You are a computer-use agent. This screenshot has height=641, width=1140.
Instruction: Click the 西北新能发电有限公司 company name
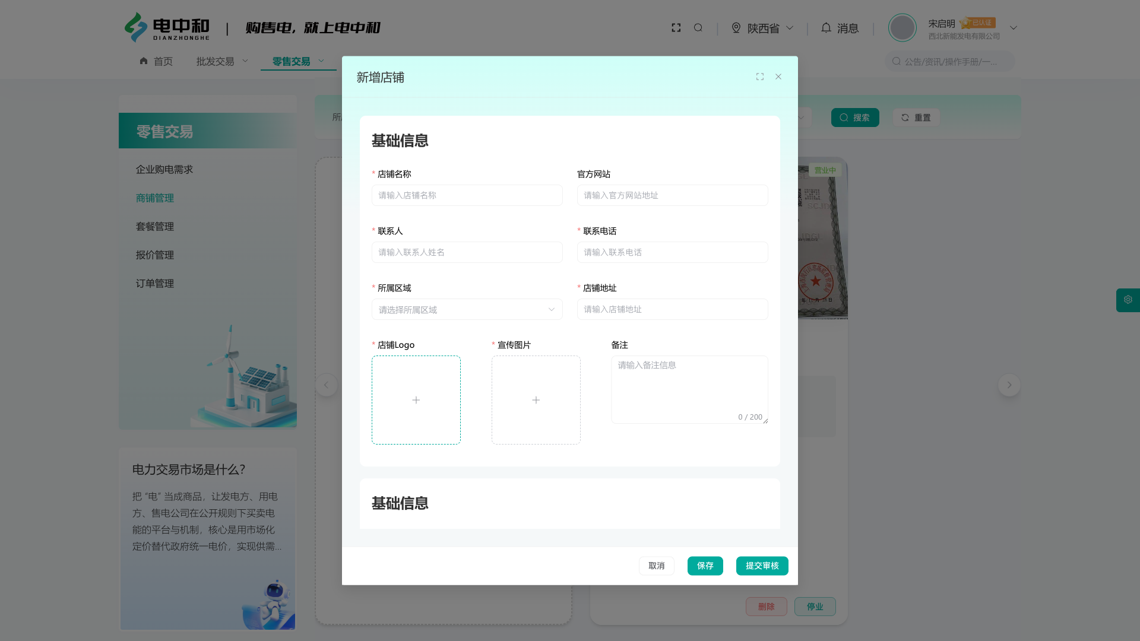(x=964, y=36)
